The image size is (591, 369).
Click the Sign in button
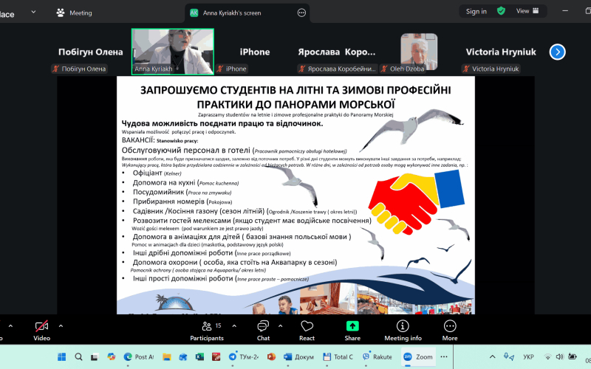tap(476, 11)
